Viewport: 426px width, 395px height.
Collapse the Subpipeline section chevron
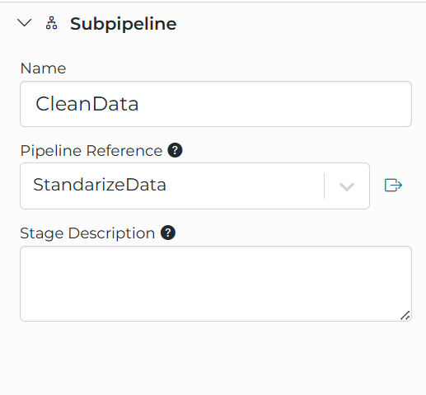click(x=25, y=23)
